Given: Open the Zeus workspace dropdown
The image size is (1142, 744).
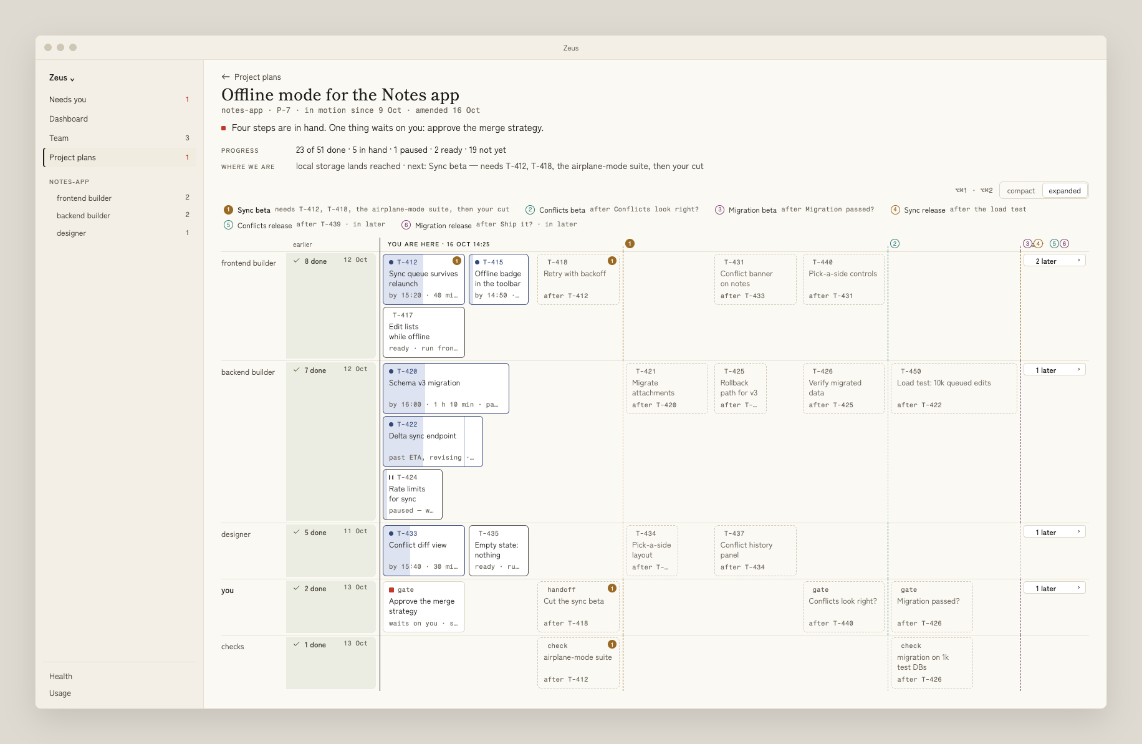Looking at the screenshot, I should (x=62, y=78).
